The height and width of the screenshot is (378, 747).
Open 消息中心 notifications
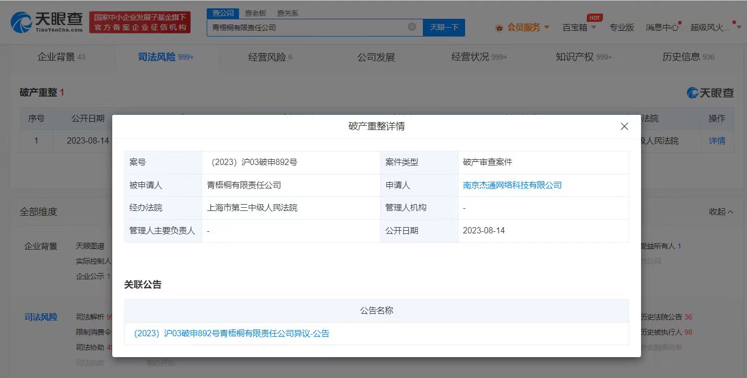[661, 28]
